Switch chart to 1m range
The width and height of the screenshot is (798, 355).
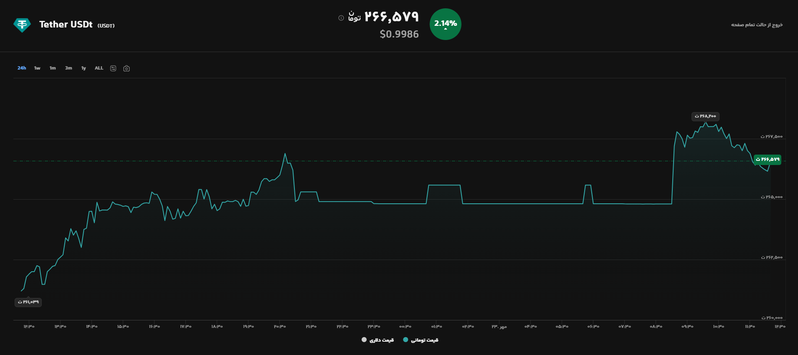pos(53,68)
